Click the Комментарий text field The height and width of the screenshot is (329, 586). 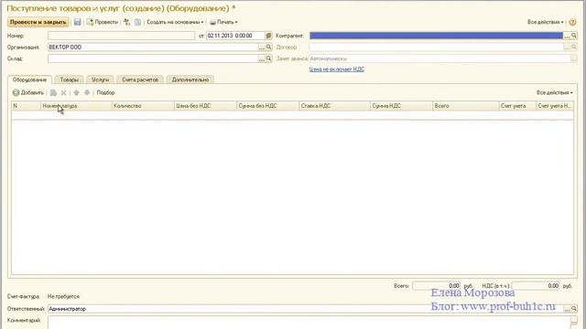pyautogui.click(x=309, y=323)
